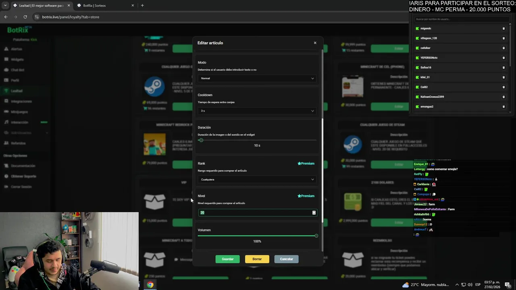Remove user Cali82 with trash icon
This screenshot has width=516, height=290.
tap(504, 87)
